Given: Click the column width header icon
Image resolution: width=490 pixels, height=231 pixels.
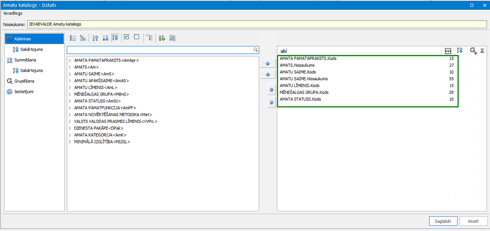Looking at the screenshot, I should (448, 50).
